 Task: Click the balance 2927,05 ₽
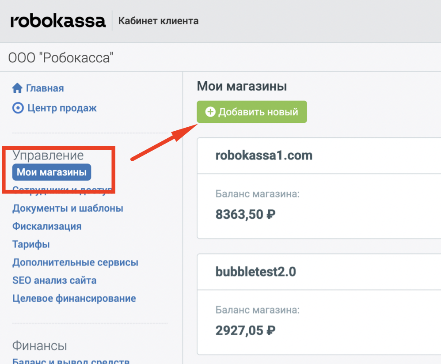pos(246,330)
